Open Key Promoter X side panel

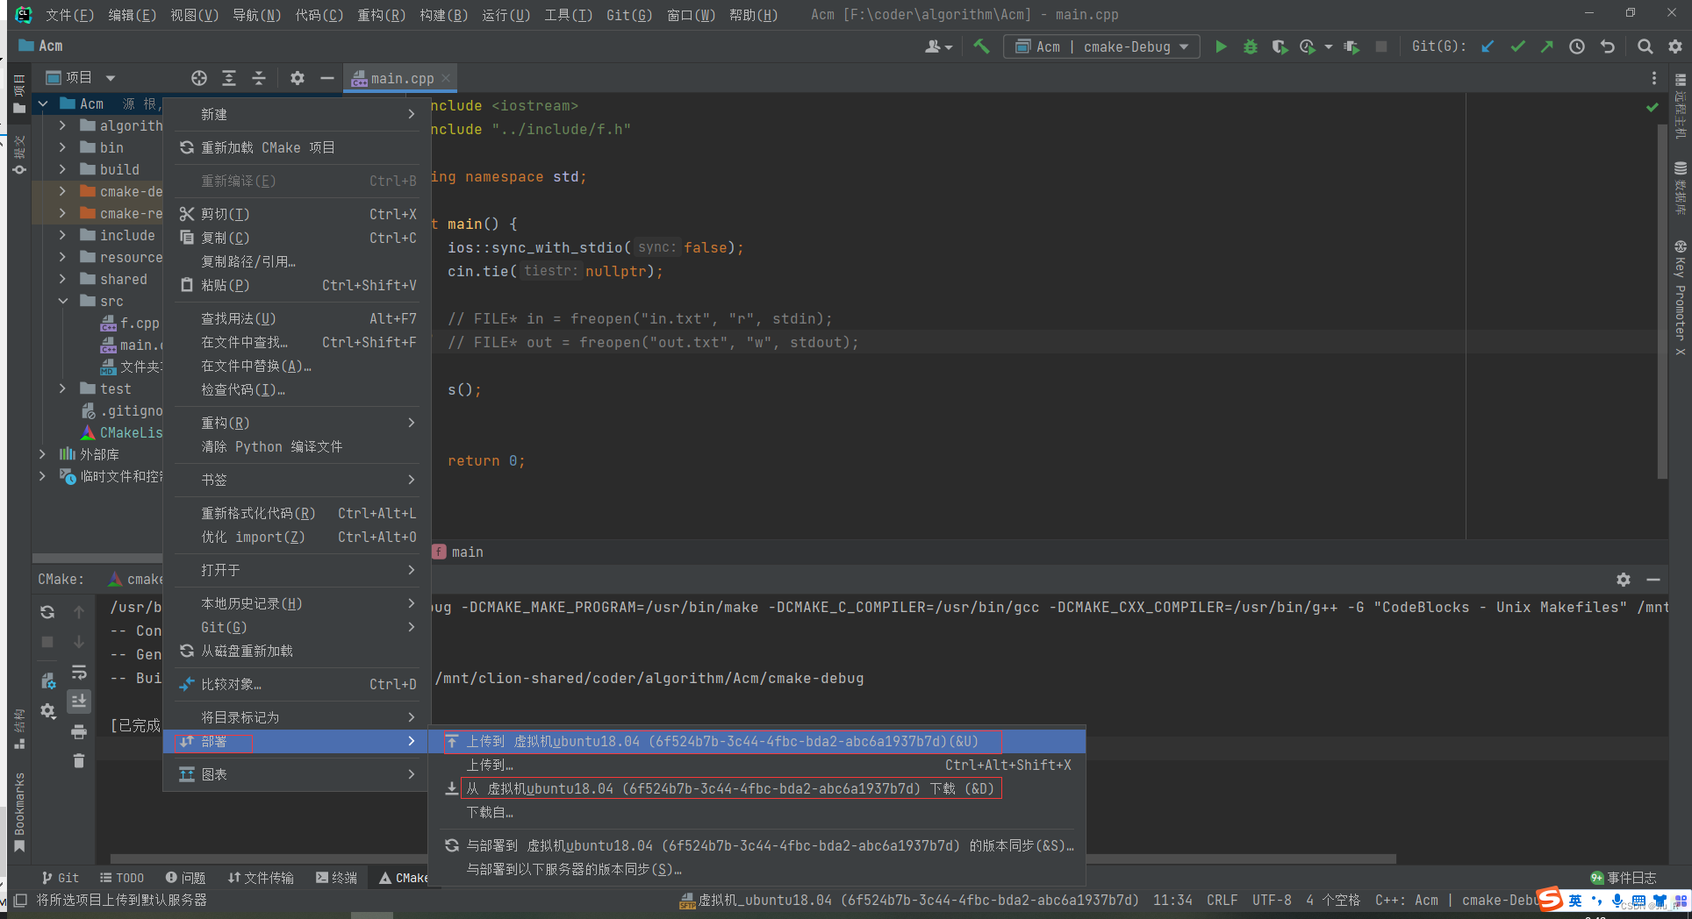pos(1680,298)
